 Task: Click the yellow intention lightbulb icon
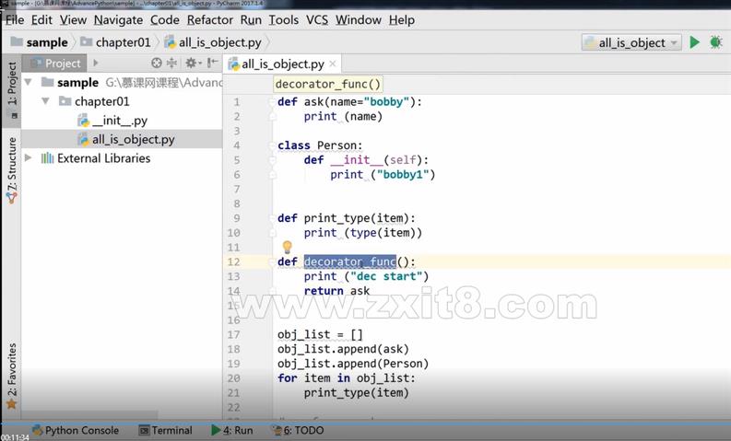pyautogui.click(x=288, y=247)
